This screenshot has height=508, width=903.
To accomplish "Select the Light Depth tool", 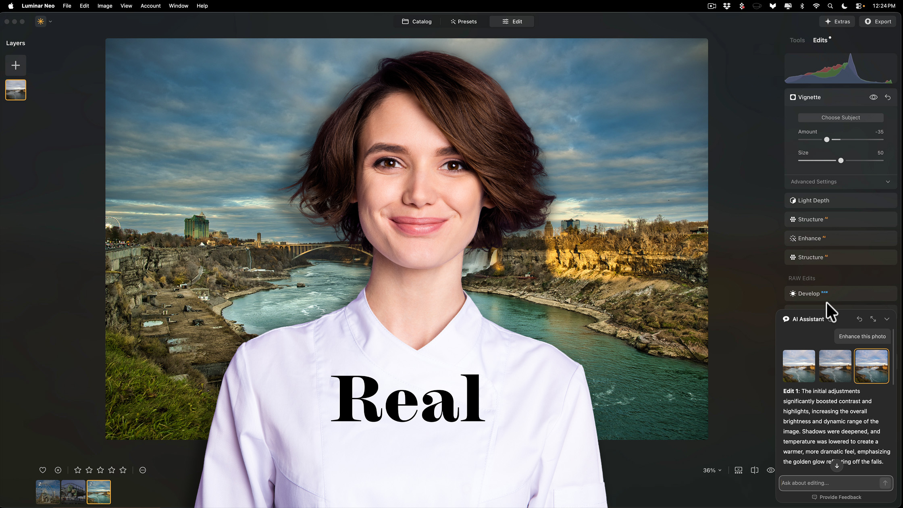I will (840, 200).
